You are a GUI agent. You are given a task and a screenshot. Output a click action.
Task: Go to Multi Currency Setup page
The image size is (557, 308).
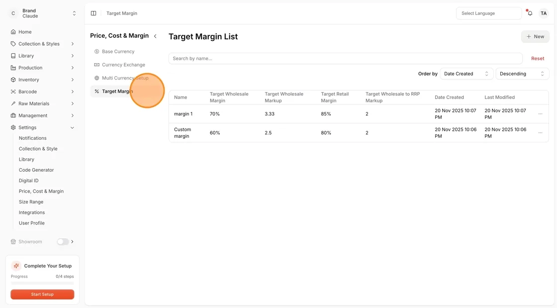click(125, 78)
